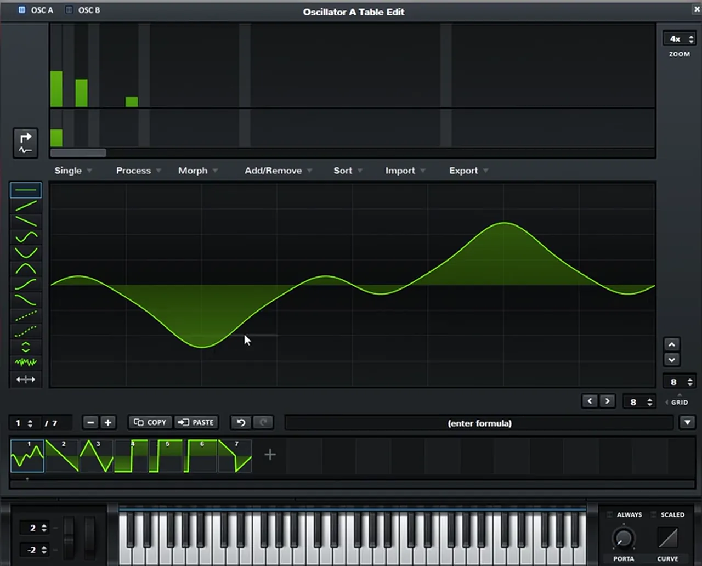Click the redo arrow button
This screenshot has width=702, height=566.
point(263,422)
